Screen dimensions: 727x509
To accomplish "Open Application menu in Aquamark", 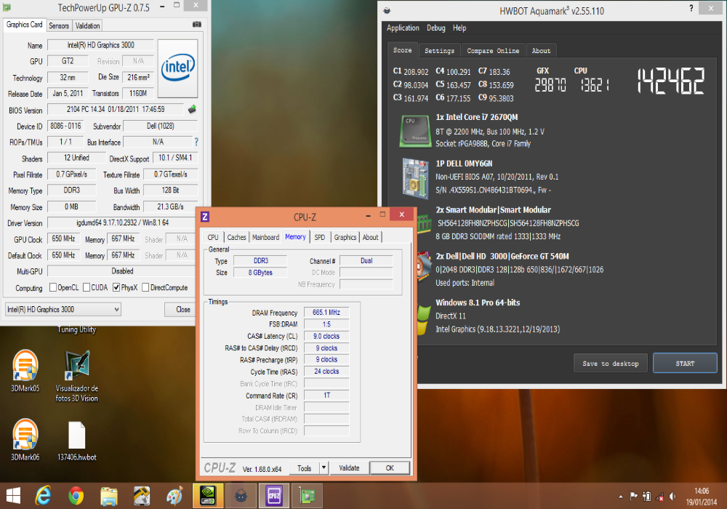I will pyautogui.click(x=403, y=28).
